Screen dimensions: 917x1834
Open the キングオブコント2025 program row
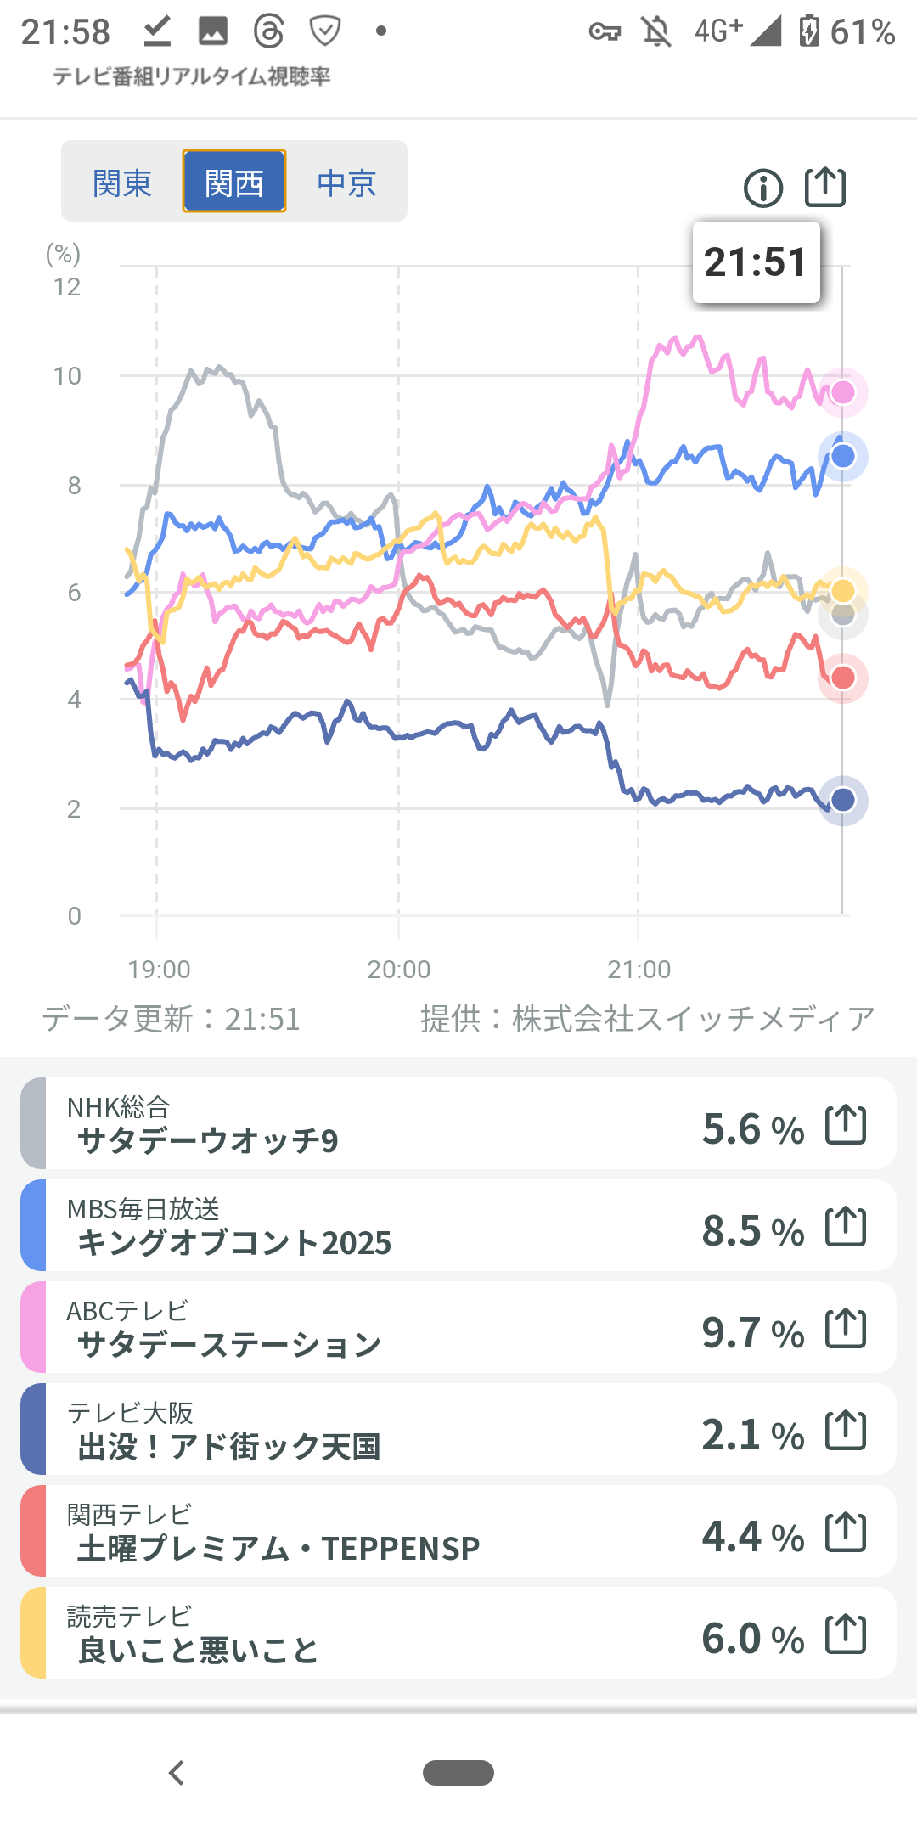point(382,1227)
